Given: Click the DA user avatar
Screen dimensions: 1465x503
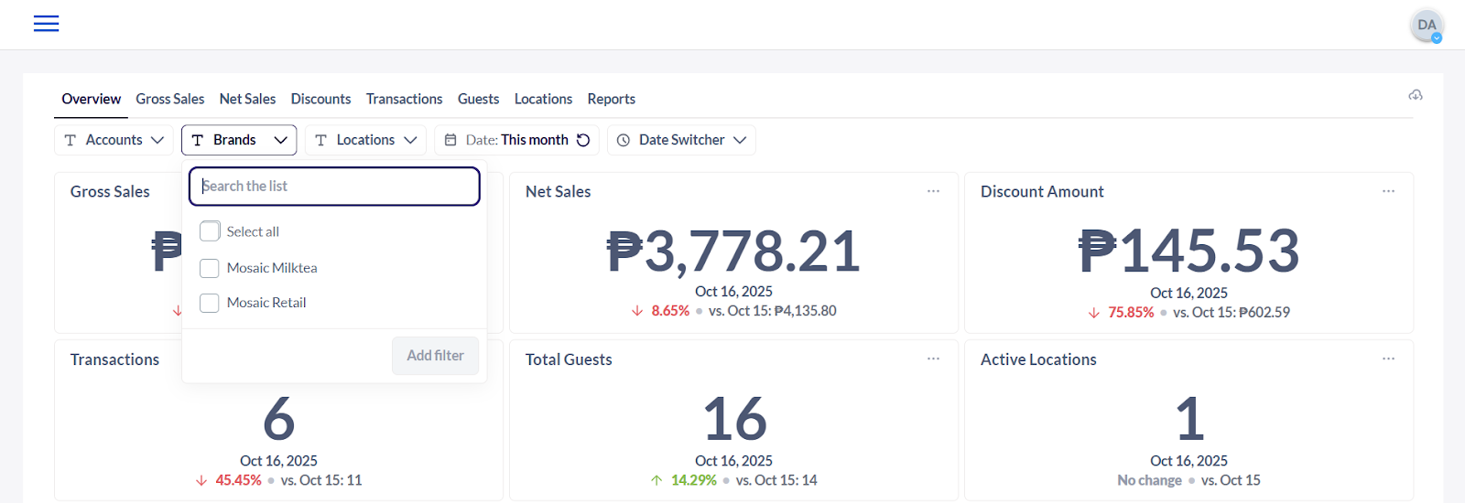Looking at the screenshot, I should click(1426, 26).
